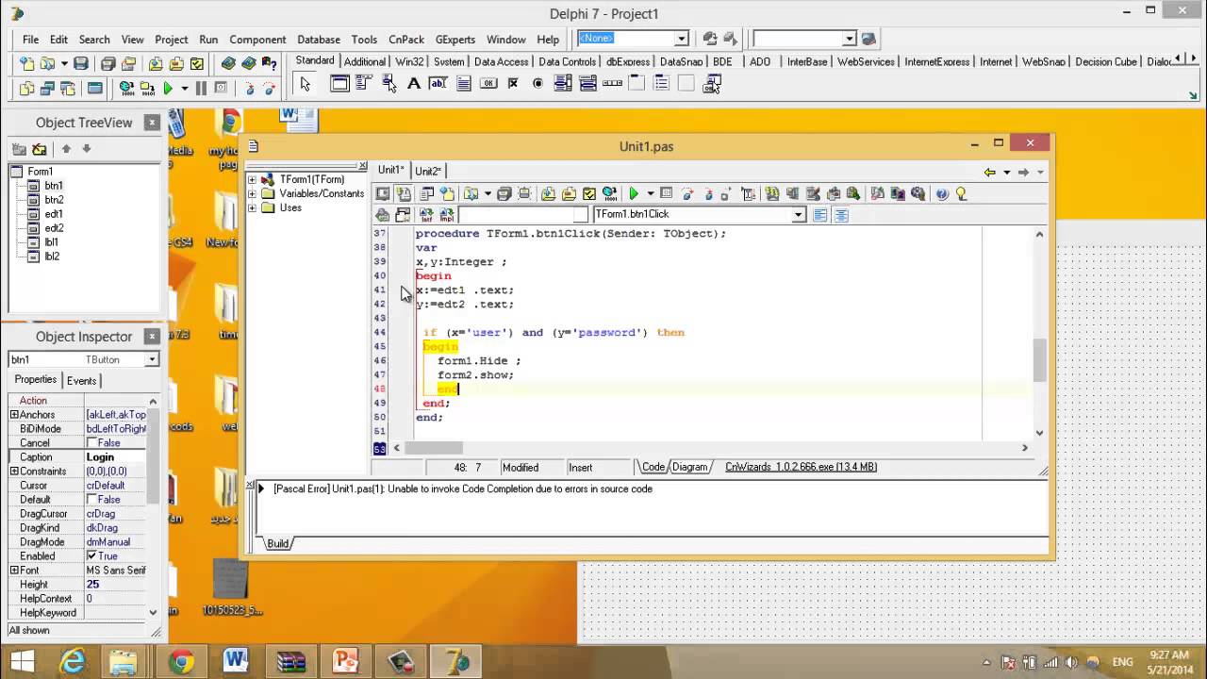The height and width of the screenshot is (679, 1207).
Task: Click the green Run arrow in main toolbar
Action: click(168, 88)
